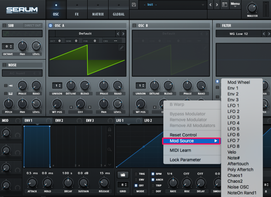Select previous filter type
The height and width of the screenshot is (197, 271).
click(x=264, y=34)
